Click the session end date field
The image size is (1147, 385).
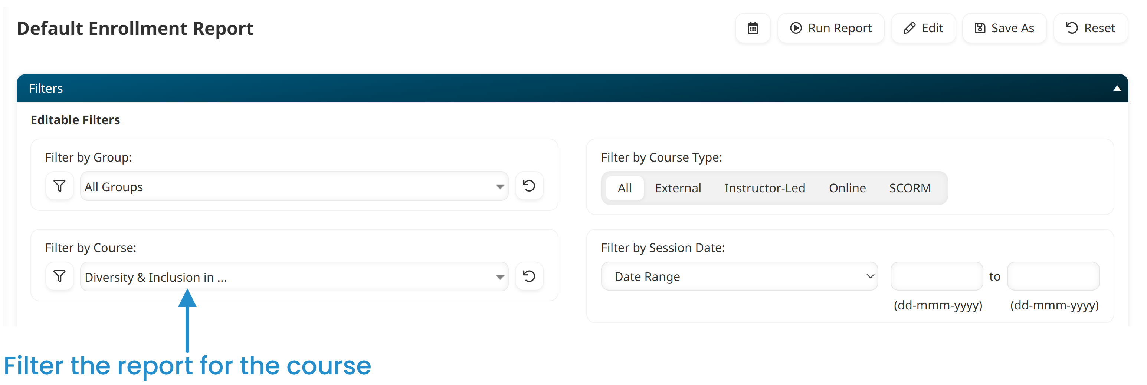pos(1053,276)
